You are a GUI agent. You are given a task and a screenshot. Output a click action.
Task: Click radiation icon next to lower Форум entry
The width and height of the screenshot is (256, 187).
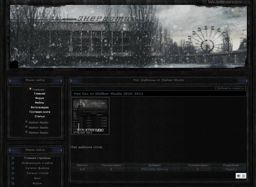(13, 183)
